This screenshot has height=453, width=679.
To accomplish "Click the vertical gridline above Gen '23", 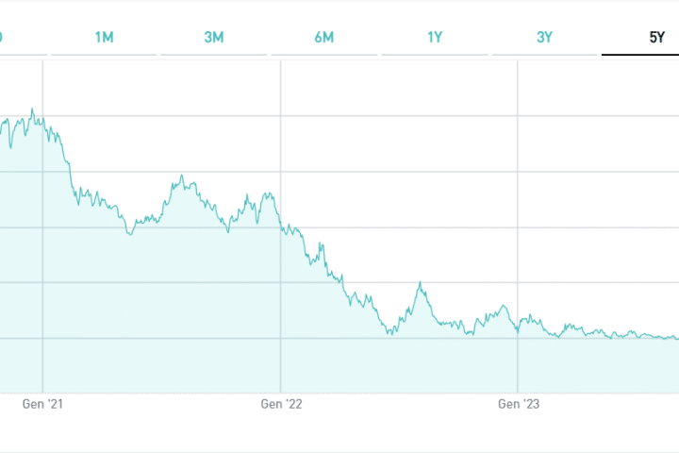I will (518, 189).
